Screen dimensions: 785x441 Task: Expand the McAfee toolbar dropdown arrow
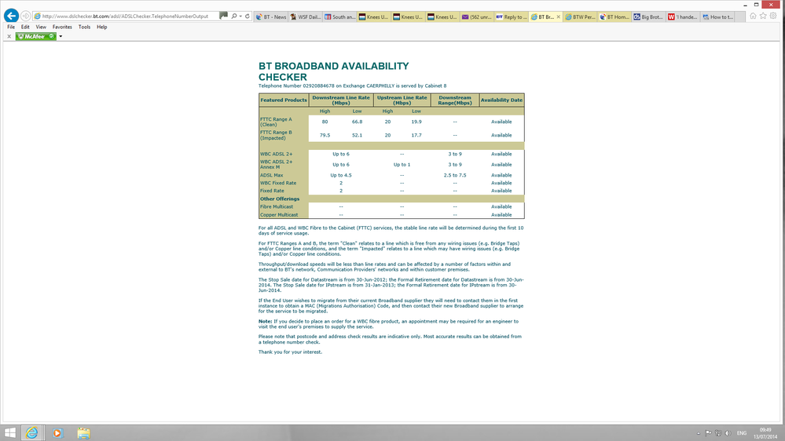(61, 37)
